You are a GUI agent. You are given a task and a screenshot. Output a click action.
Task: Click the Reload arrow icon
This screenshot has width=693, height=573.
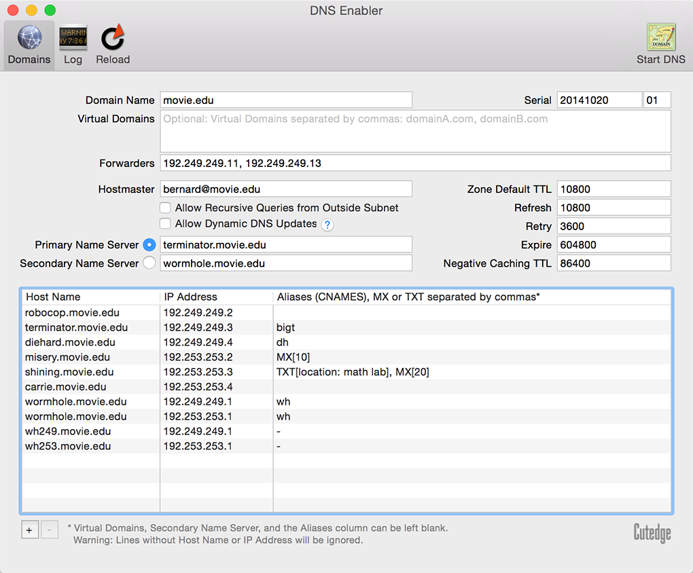(113, 38)
